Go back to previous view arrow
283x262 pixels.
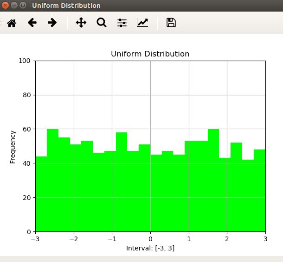32,23
